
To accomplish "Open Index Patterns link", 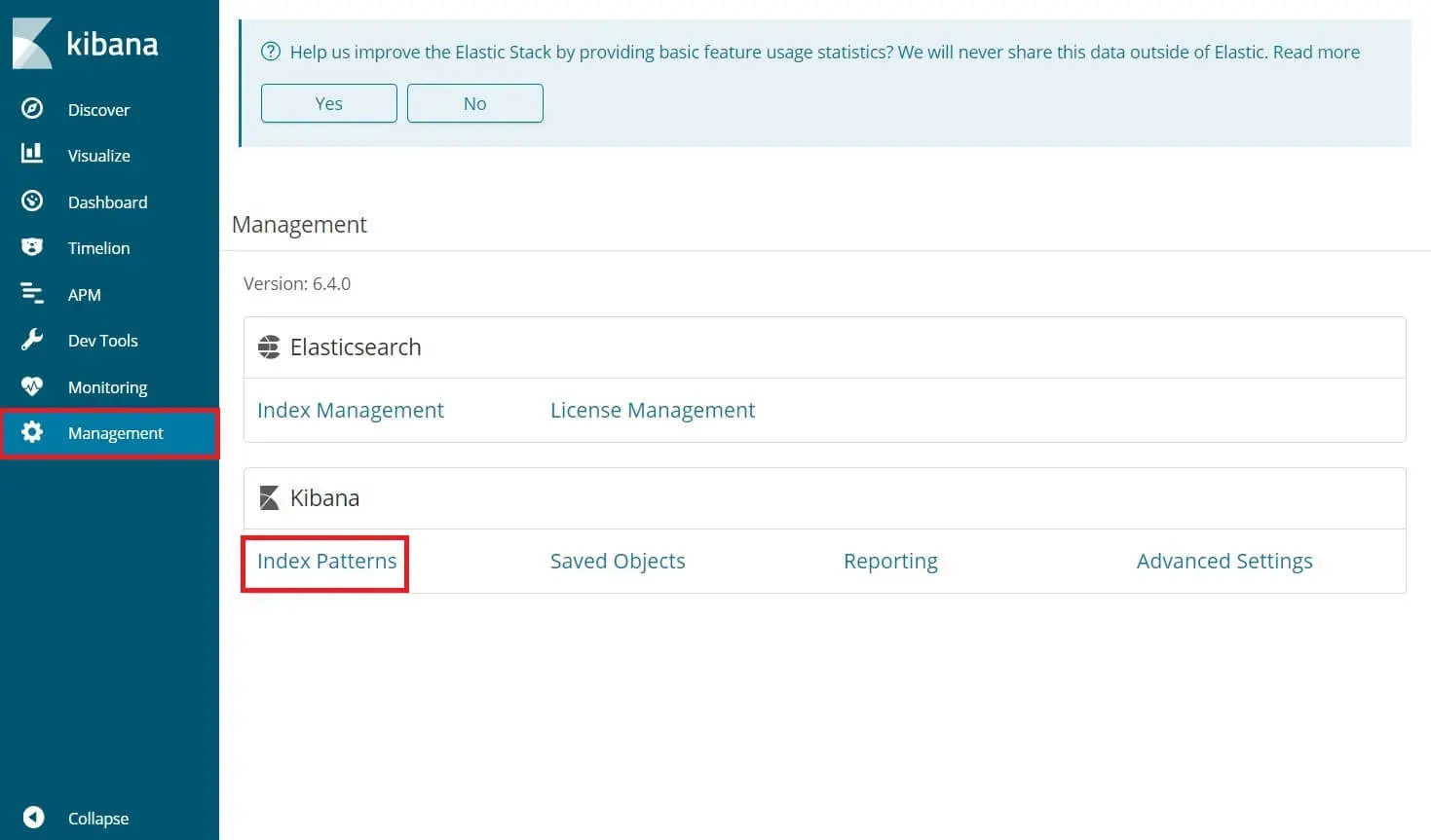I will tap(326, 561).
